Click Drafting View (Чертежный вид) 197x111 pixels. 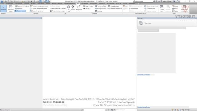[101, 6]
